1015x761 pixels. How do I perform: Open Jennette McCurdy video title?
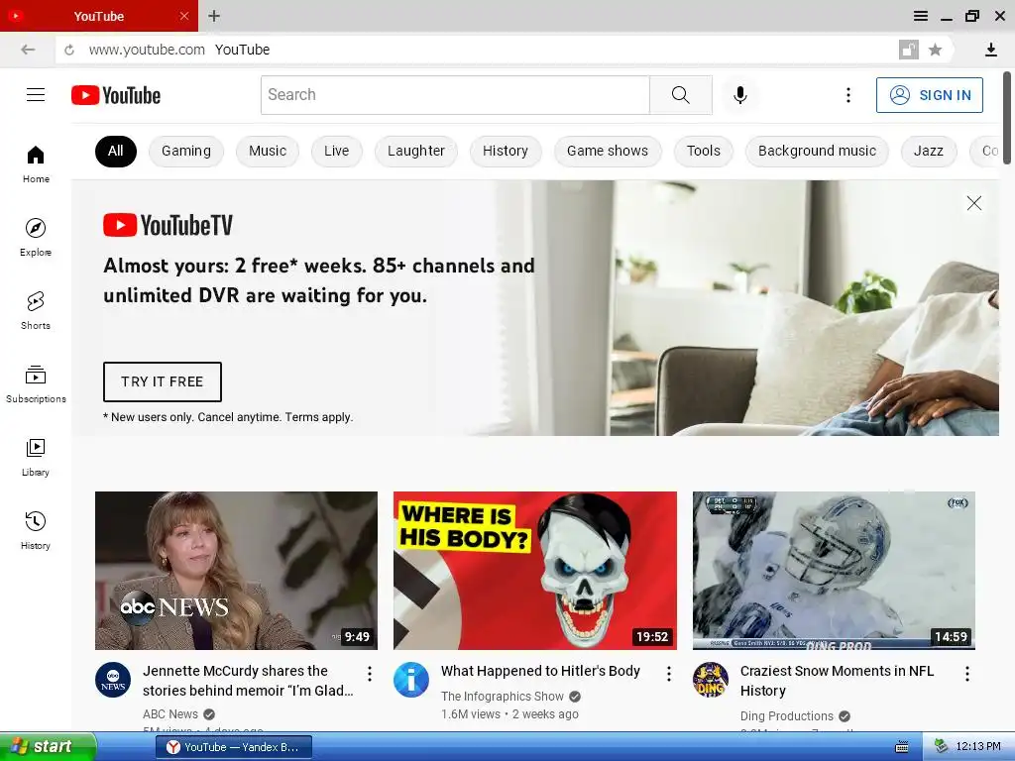point(248,681)
